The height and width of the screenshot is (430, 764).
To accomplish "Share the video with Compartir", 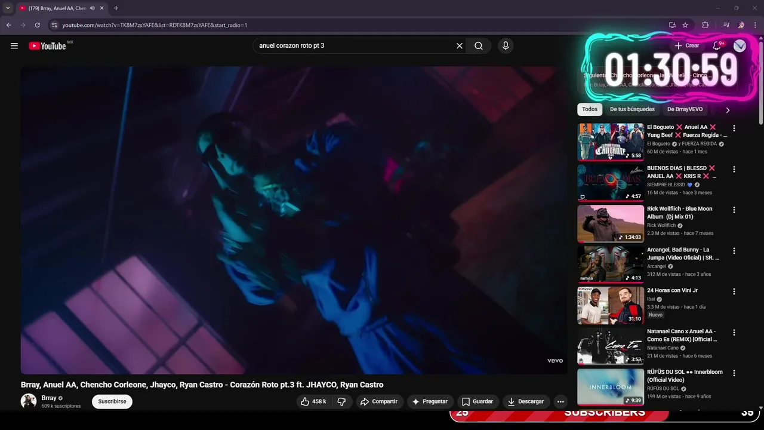I will 379,401.
